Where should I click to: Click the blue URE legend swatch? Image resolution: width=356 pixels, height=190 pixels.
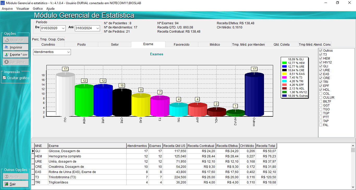pos(285,67)
